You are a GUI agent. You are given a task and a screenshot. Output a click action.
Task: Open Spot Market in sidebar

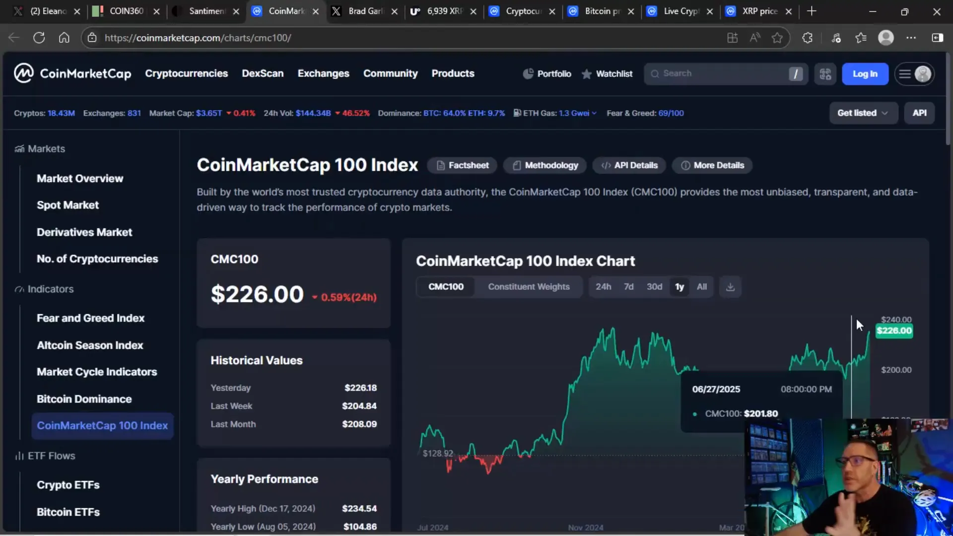[68, 205]
